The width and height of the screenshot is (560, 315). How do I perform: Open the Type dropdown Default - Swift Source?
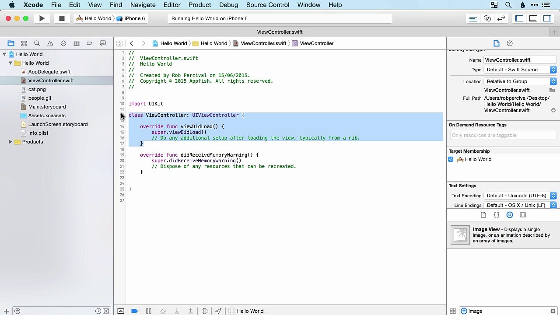coord(520,70)
